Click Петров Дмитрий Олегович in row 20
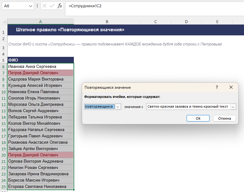The height and width of the screenshot is (192, 244). (40, 155)
